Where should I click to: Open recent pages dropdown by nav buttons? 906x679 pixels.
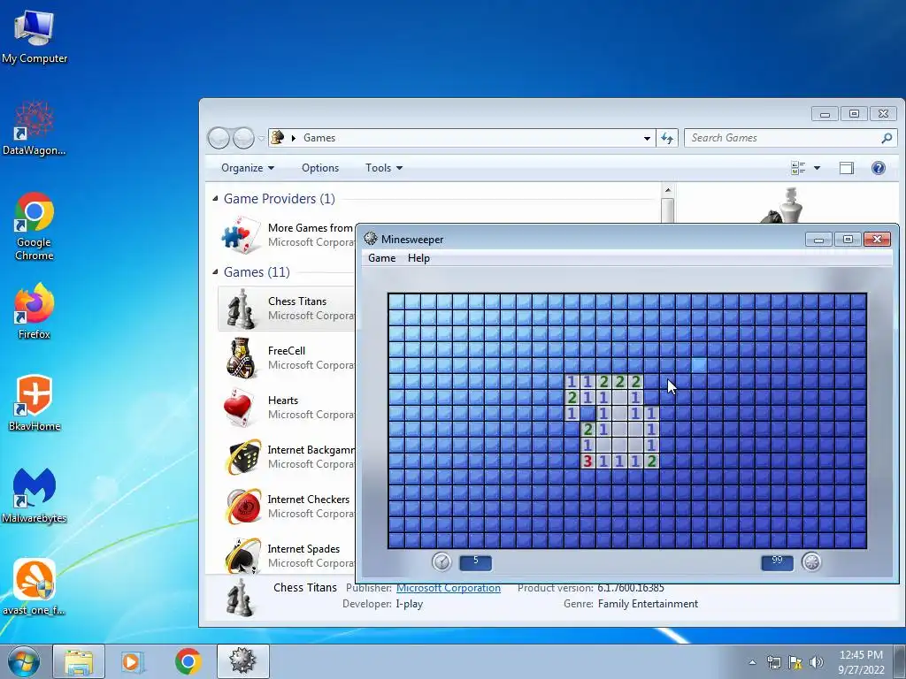point(261,139)
